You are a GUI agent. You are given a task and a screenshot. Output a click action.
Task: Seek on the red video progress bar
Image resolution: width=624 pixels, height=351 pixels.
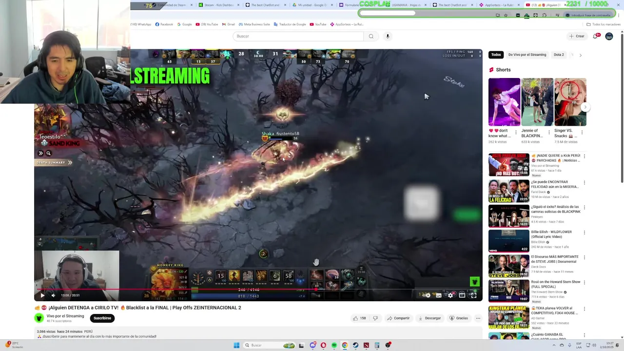pos(258,289)
